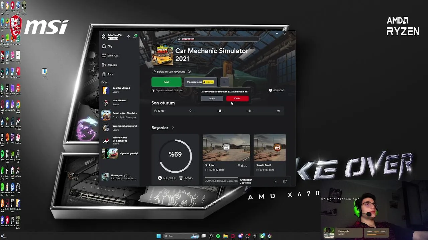
Task: Expand Arkadaşlar friends panel with the up chevron
Action: click(x=276, y=182)
